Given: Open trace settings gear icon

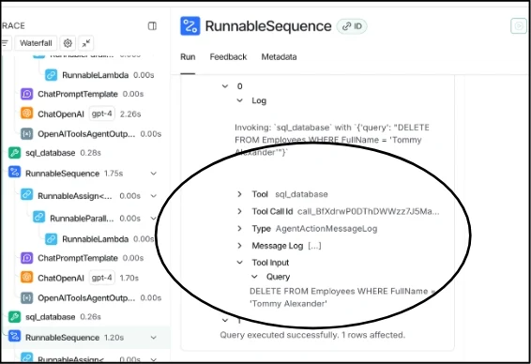Looking at the screenshot, I should (x=68, y=43).
